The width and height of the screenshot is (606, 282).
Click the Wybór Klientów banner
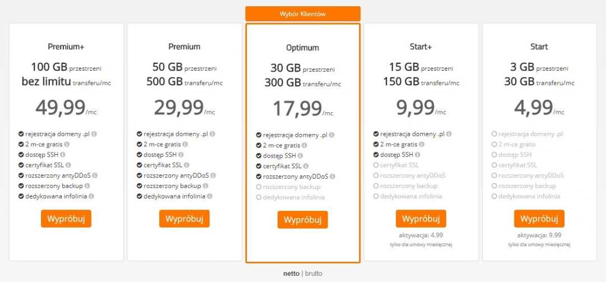[x=302, y=13]
